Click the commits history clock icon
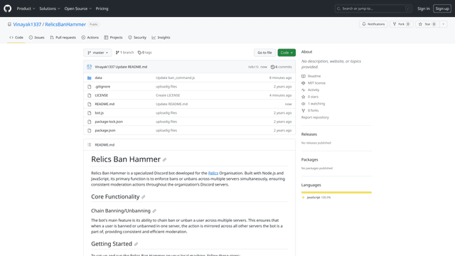The height and width of the screenshot is (256, 455). coord(272,67)
